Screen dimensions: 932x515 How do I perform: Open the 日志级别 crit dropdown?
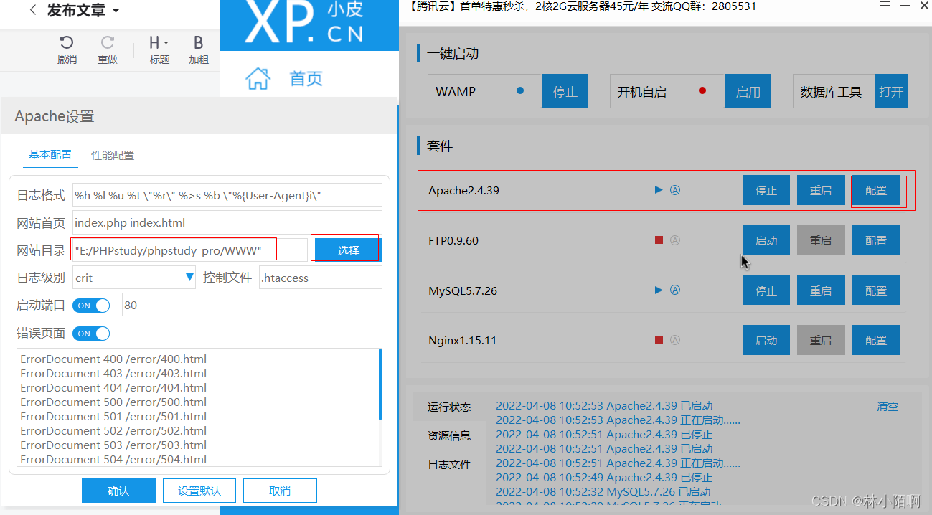coord(134,278)
